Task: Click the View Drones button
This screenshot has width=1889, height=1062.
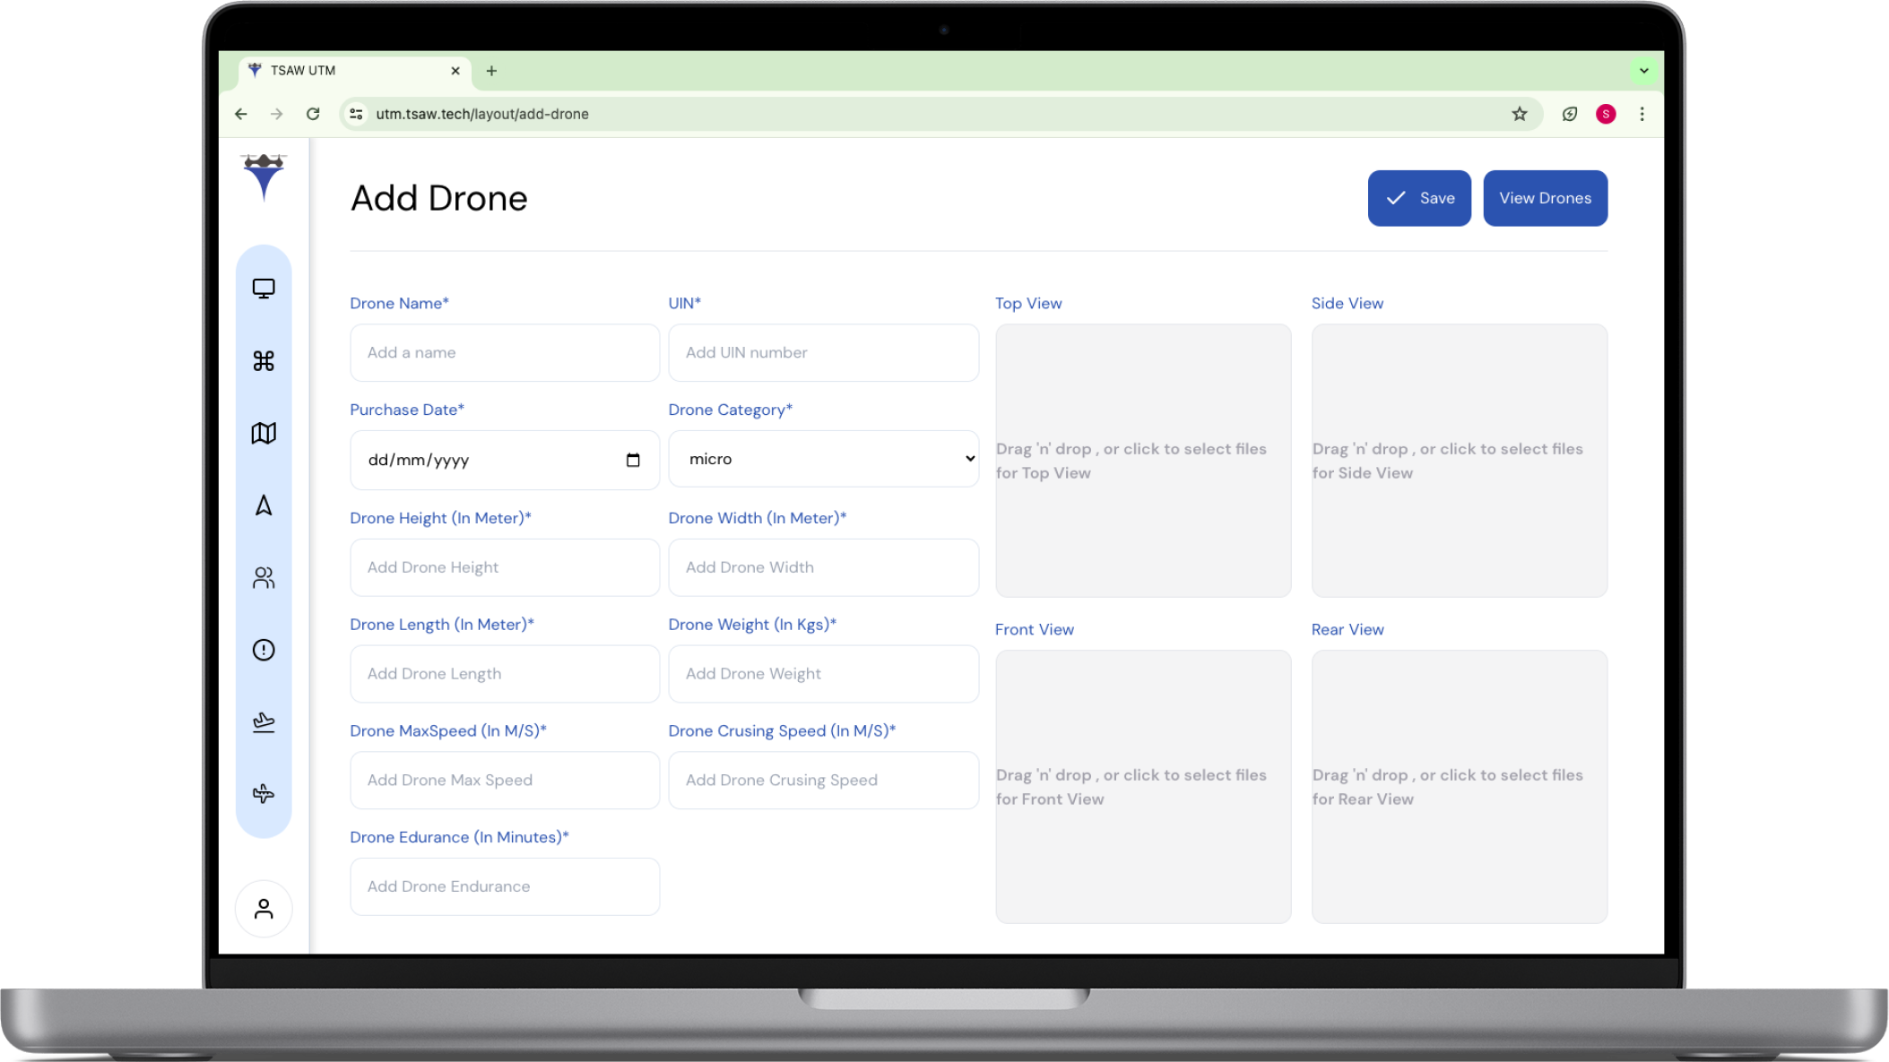Action: [1545, 198]
